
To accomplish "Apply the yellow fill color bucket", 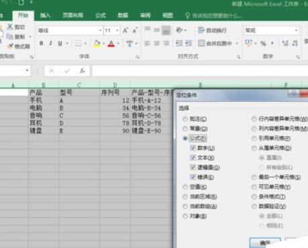I will click(x=97, y=44).
